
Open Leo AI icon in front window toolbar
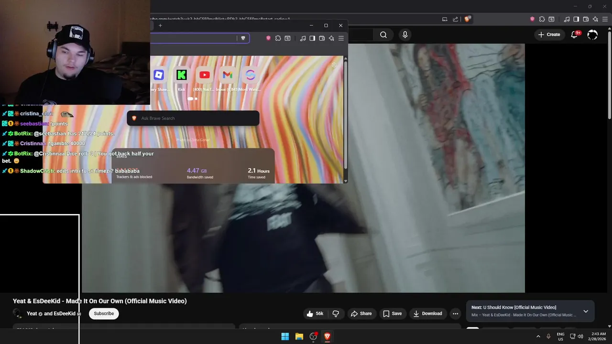pyautogui.click(x=331, y=38)
